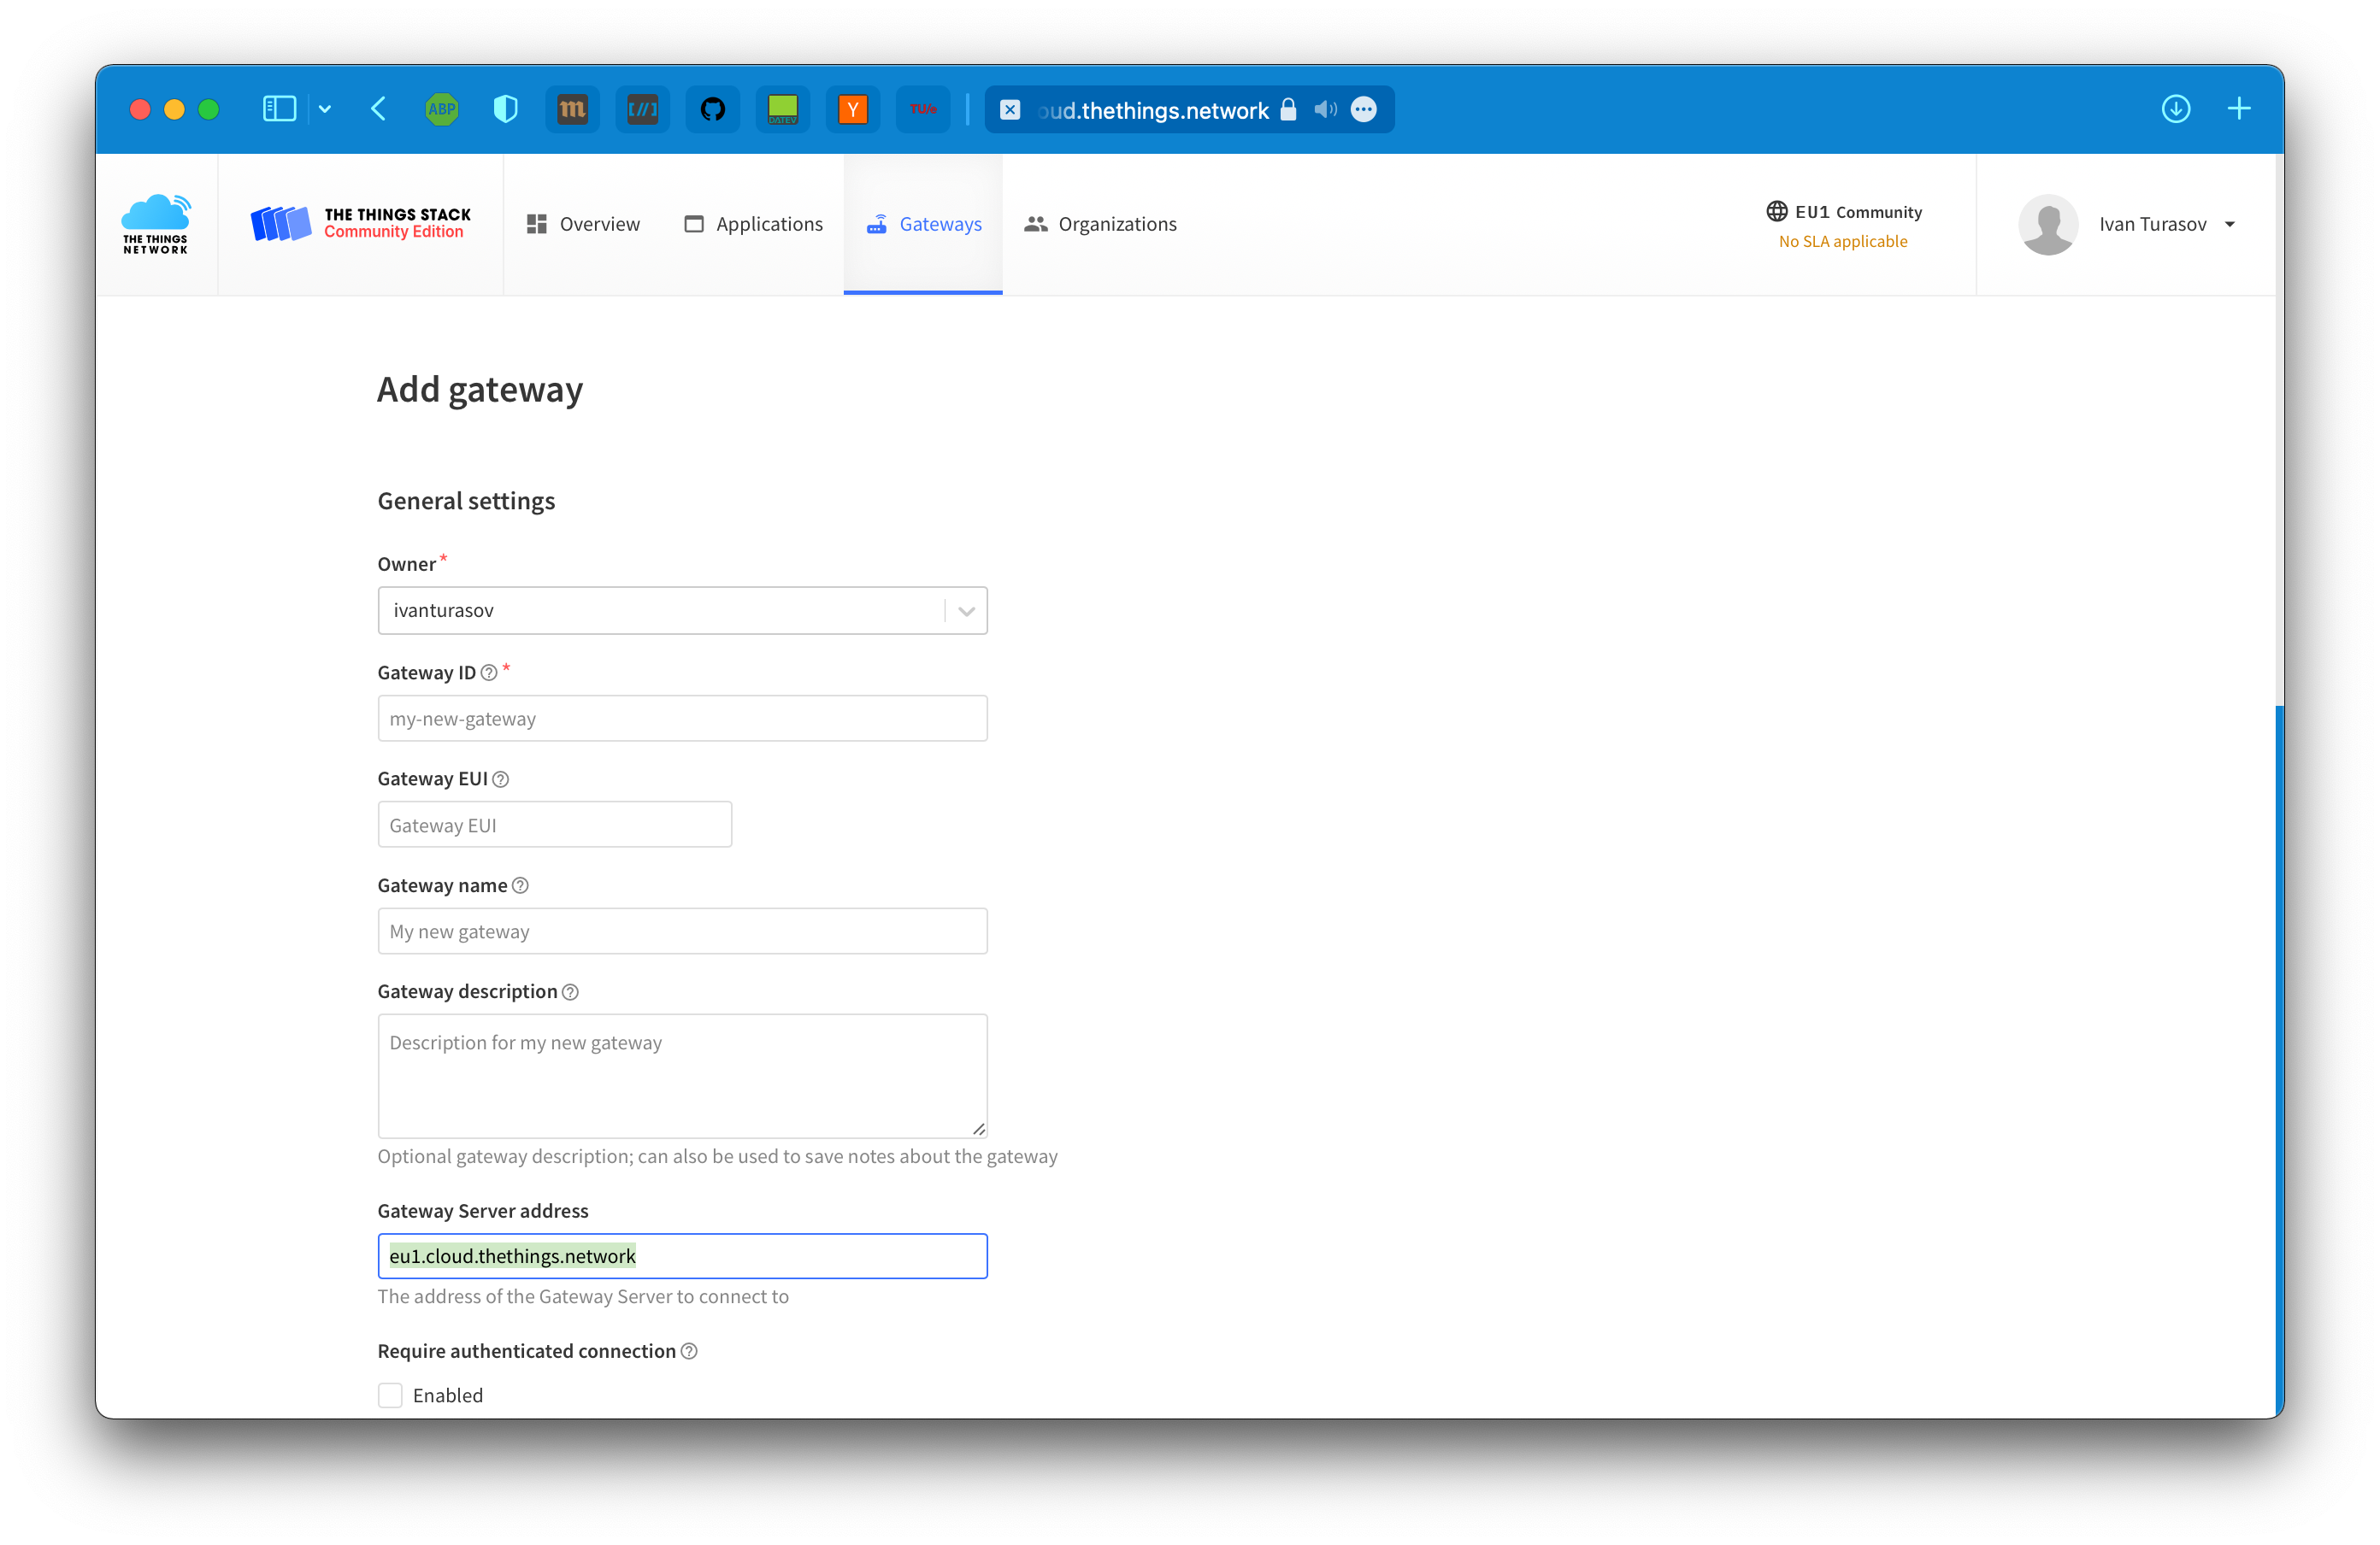Click the address bar lock icon
2380x1545 pixels.
(1288, 110)
